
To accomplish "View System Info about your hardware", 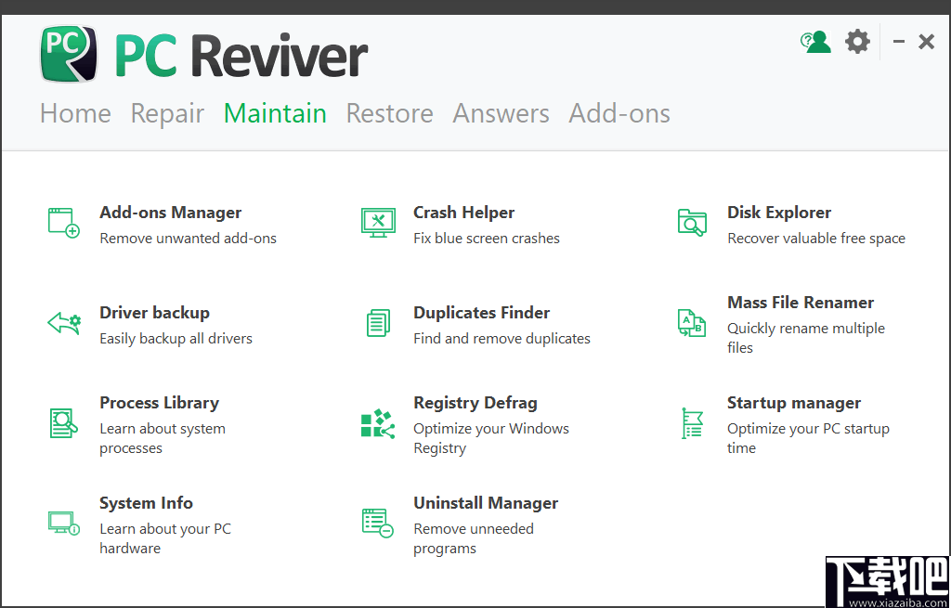I will 146,502.
